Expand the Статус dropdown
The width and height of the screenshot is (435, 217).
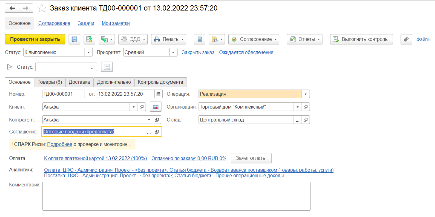click(88, 52)
